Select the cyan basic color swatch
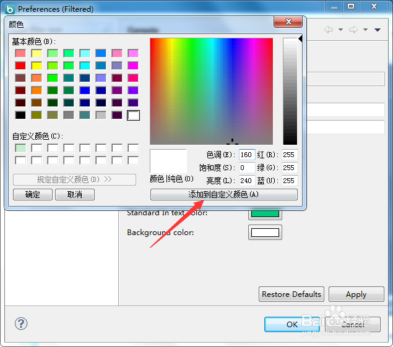Viewport: 393px width, 347px height. pos(85,66)
